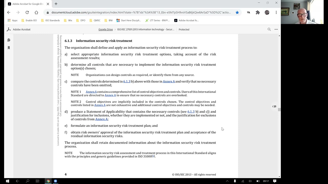Click the ISO/IEC 27001:2013 document title
The height and width of the screenshot is (184, 328).
pos(146,29)
